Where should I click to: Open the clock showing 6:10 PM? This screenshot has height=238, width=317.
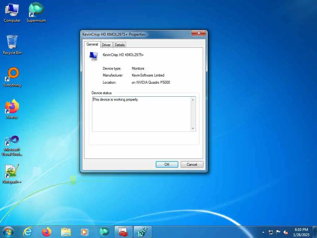coord(301,232)
